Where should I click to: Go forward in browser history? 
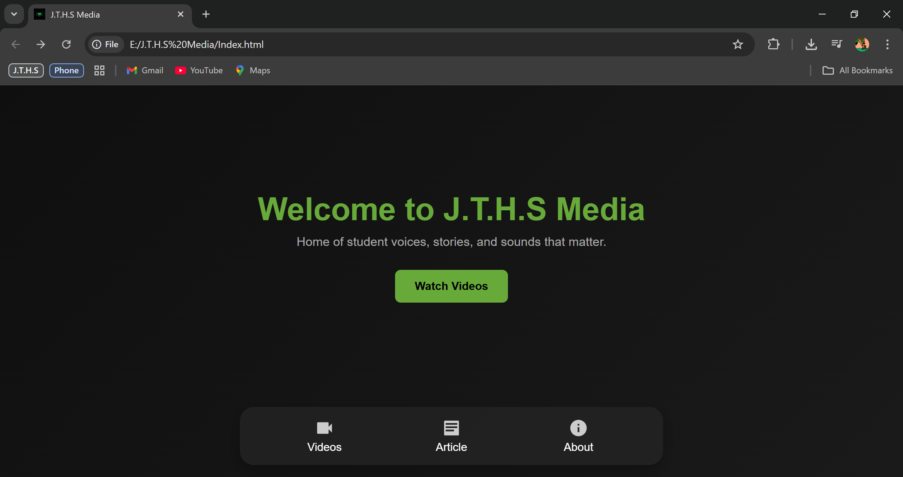pyautogui.click(x=41, y=44)
